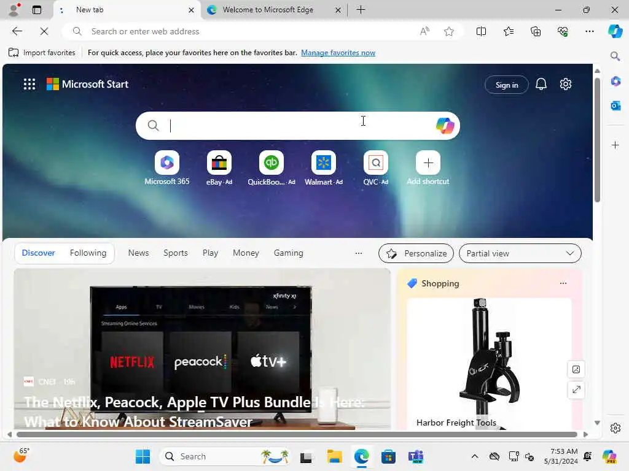Open notifications bell on Microsoft Start
This screenshot has width=629, height=471.
(541, 84)
